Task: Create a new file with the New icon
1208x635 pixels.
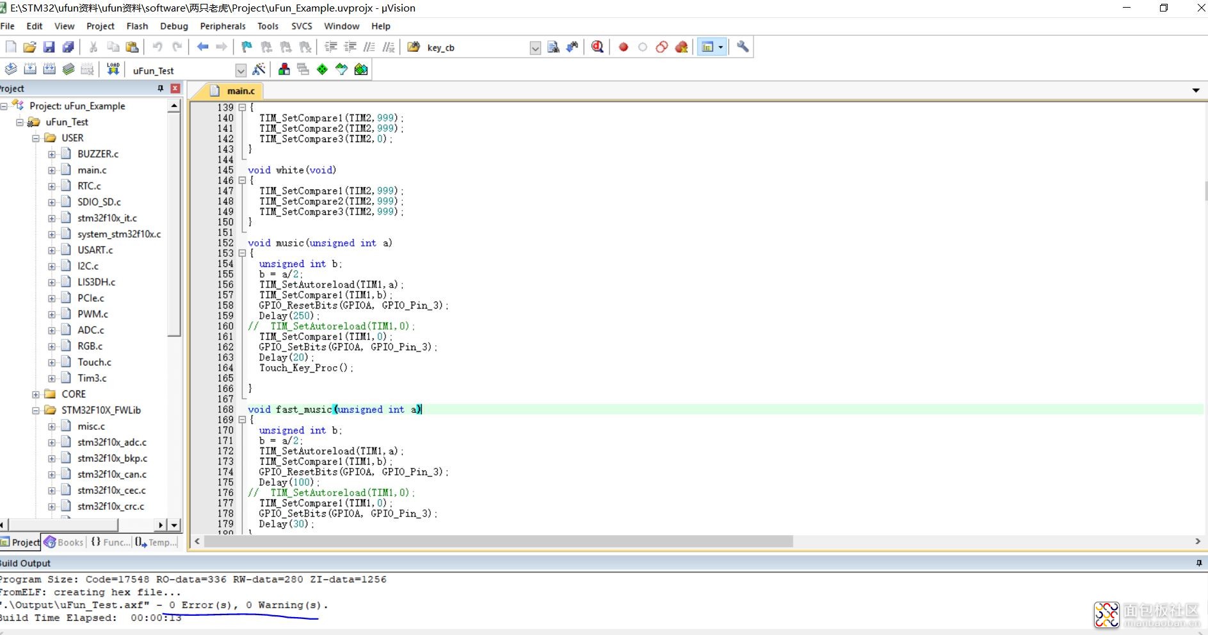Action: tap(11, 47)
